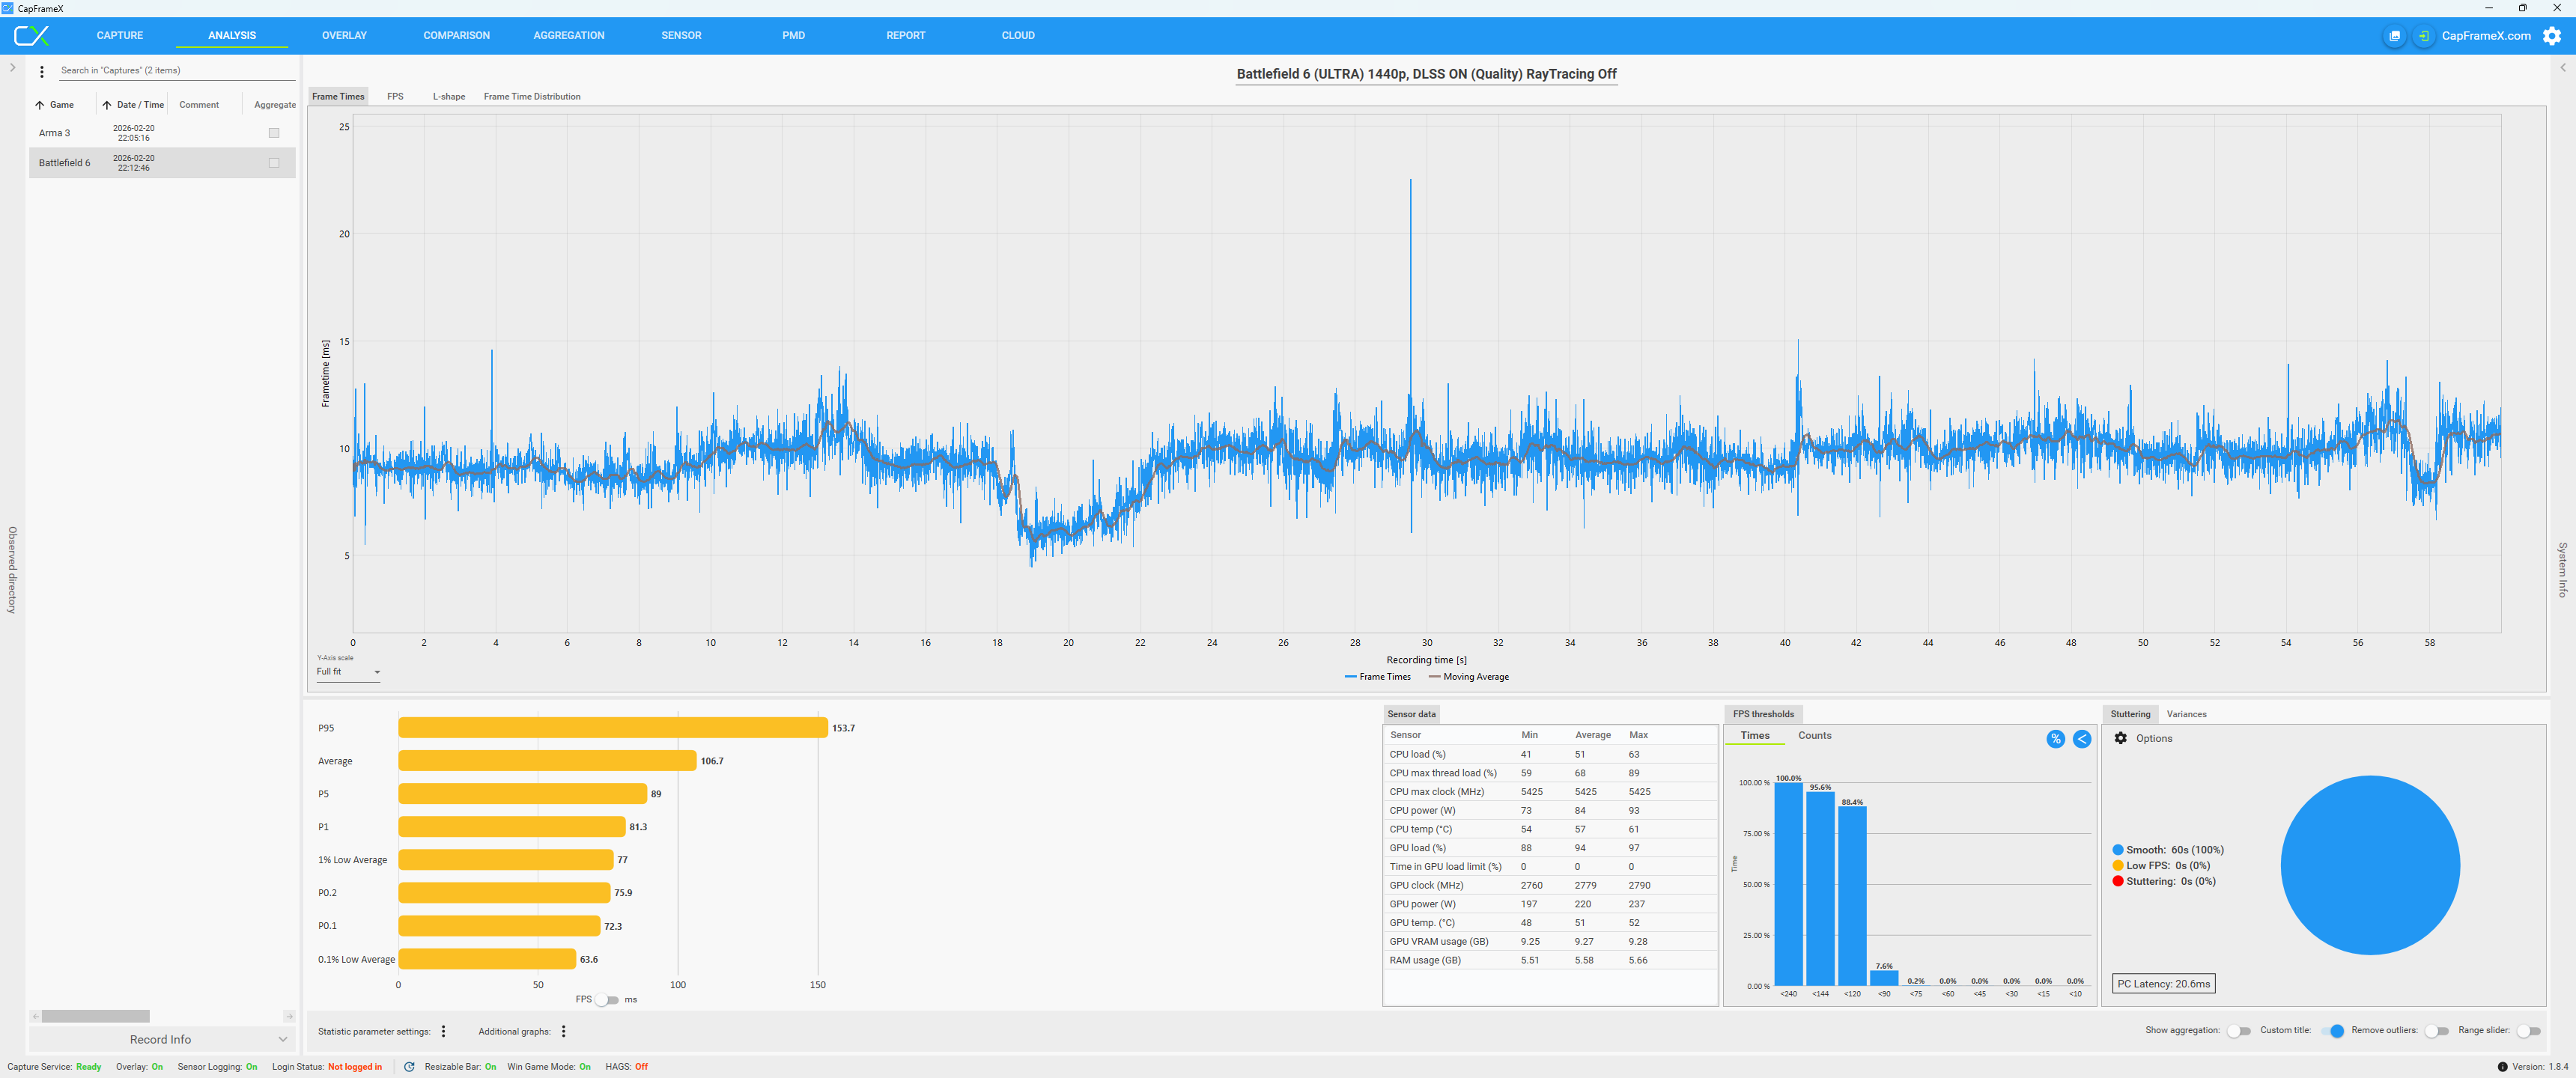Expand the Record Info panel
This screenshot has height=1078, width=2576.
coord(162,1040)
